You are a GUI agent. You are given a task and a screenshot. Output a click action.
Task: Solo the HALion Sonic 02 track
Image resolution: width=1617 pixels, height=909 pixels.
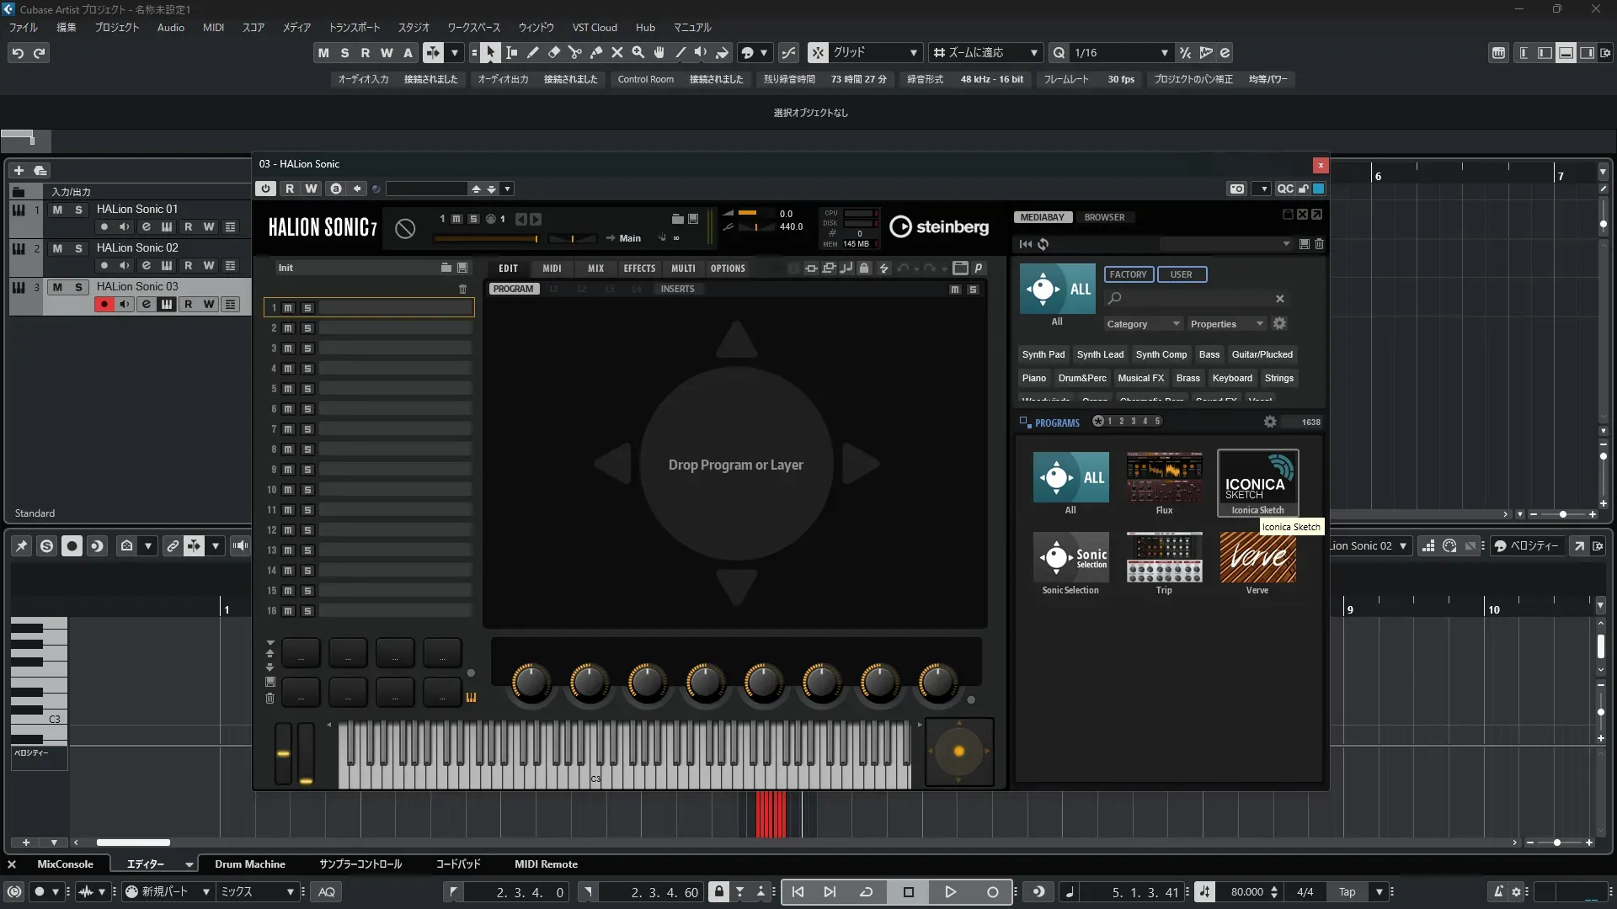coord(78,248)
